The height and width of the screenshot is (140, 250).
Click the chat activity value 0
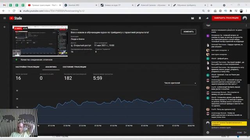coord(41,78)
